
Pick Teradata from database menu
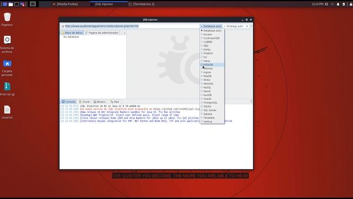pos(212,118)
